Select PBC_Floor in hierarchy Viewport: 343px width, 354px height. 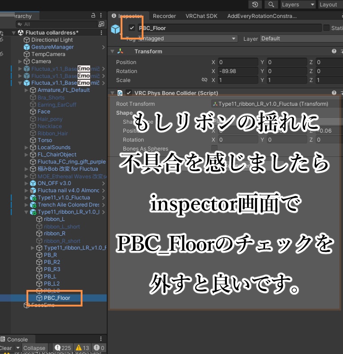click(x=57, y=298)
